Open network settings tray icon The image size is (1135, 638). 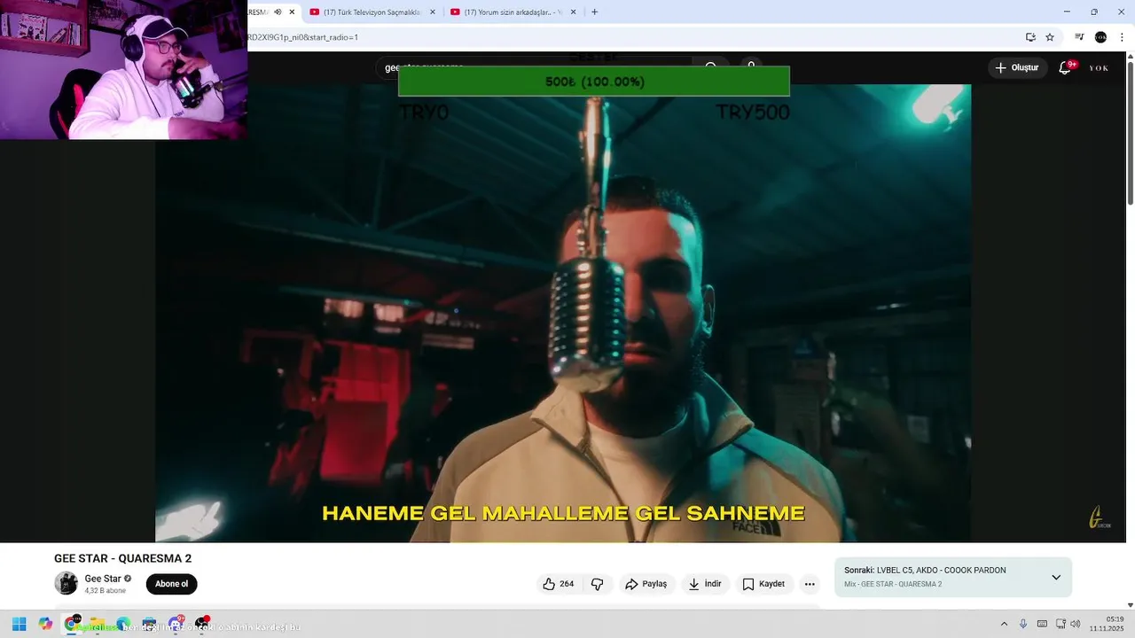1061,624
